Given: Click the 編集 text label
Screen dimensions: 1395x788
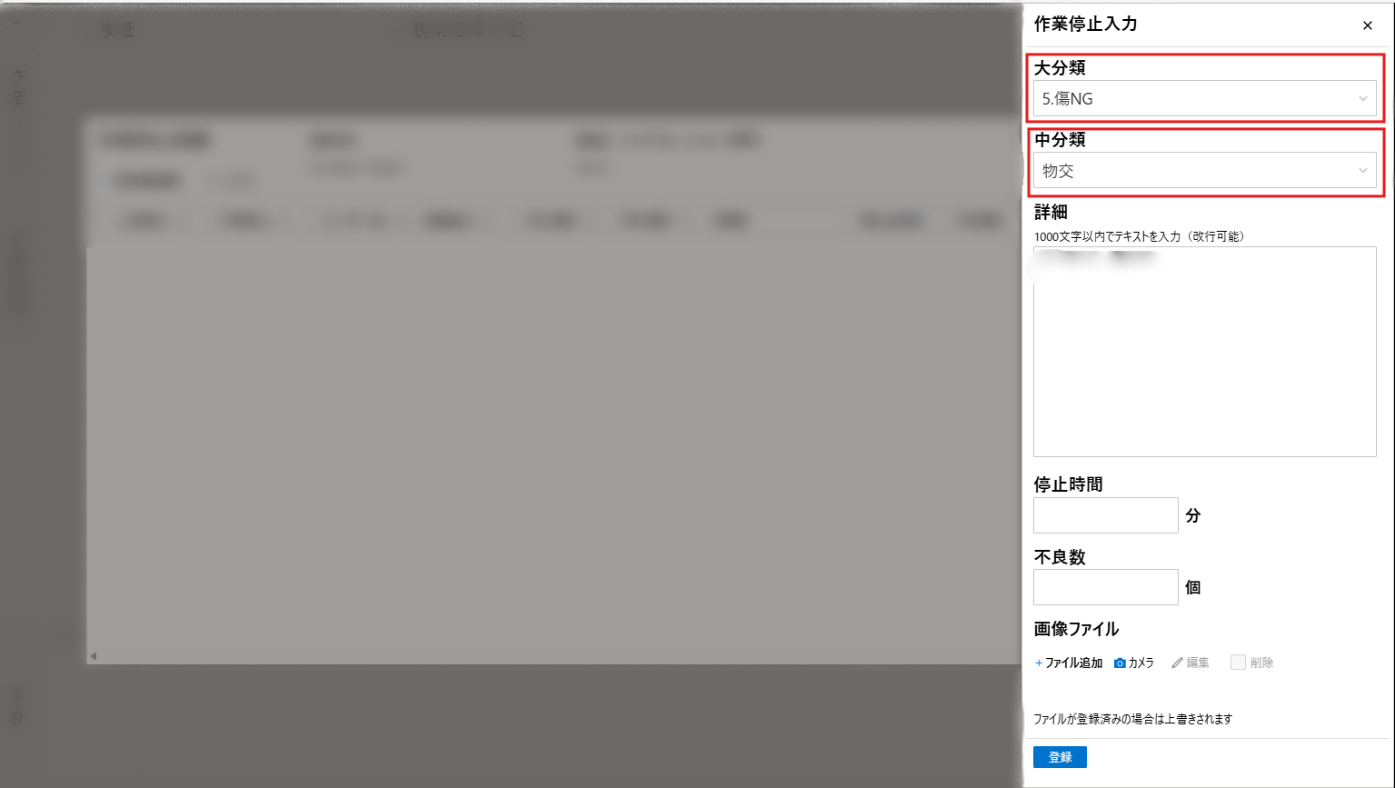Looking at the screenshot, I should tap(1198, 663).
